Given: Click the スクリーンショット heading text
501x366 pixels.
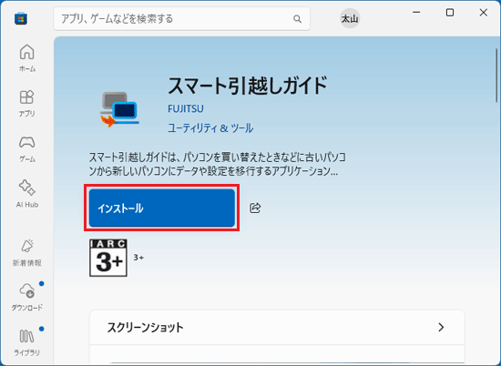Looking at the screenshot, I should pyautogui.click(x=146, y=328).
